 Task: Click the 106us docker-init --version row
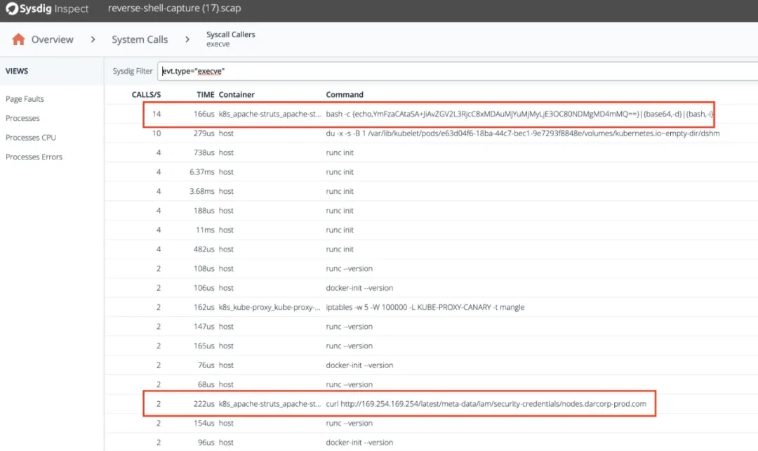pyautogui.click(x=431, y=288)
